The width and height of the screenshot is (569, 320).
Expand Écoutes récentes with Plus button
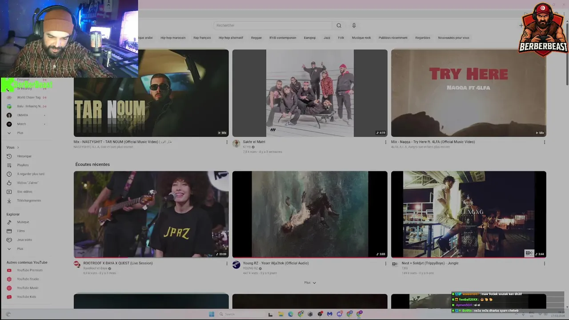tap(310, 283)
